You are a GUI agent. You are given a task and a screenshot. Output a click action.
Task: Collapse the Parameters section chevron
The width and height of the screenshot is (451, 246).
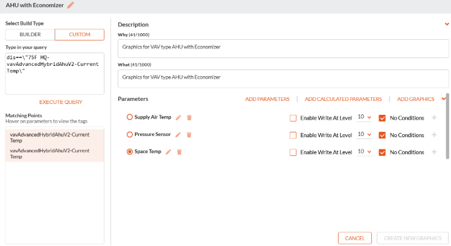444,99
